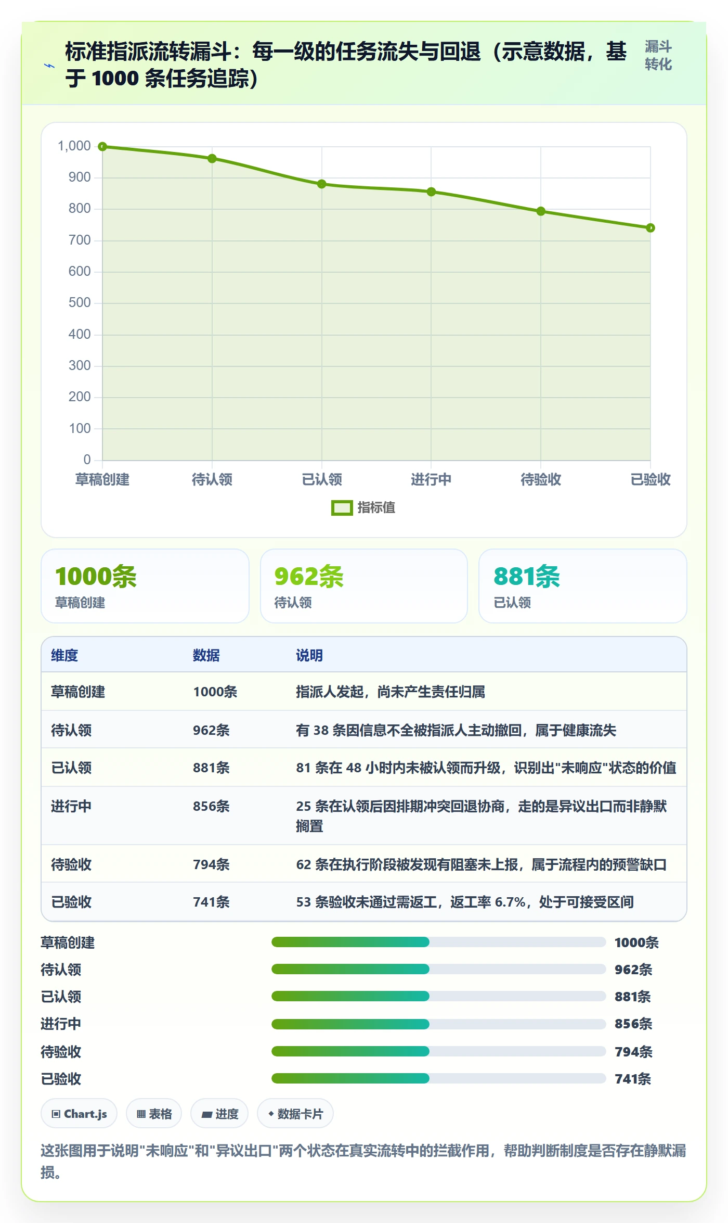Toggle the 指标值 legend swatch
Image resolution: width=728 pixels, height=1223 pixels.
pyautogui.click(x=342, y=508)
